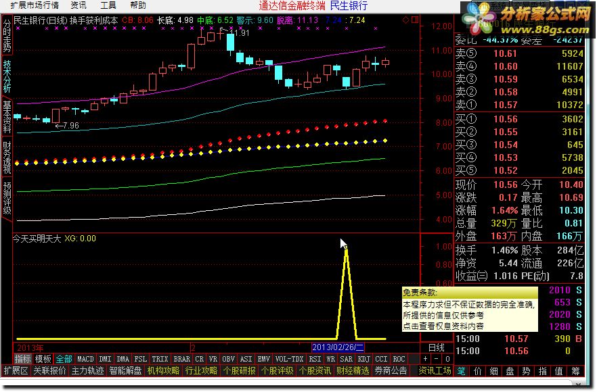
Task: Apply the BRAR indicator
Action: (x=182, y=359)
